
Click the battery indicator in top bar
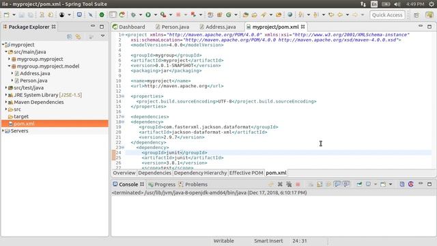pyautogui.click(x=386, y=4)
